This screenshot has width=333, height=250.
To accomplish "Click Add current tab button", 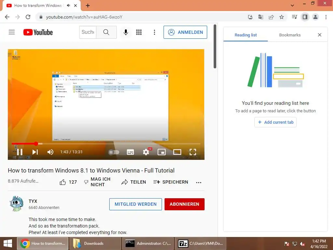I will [x=275, y=122].
